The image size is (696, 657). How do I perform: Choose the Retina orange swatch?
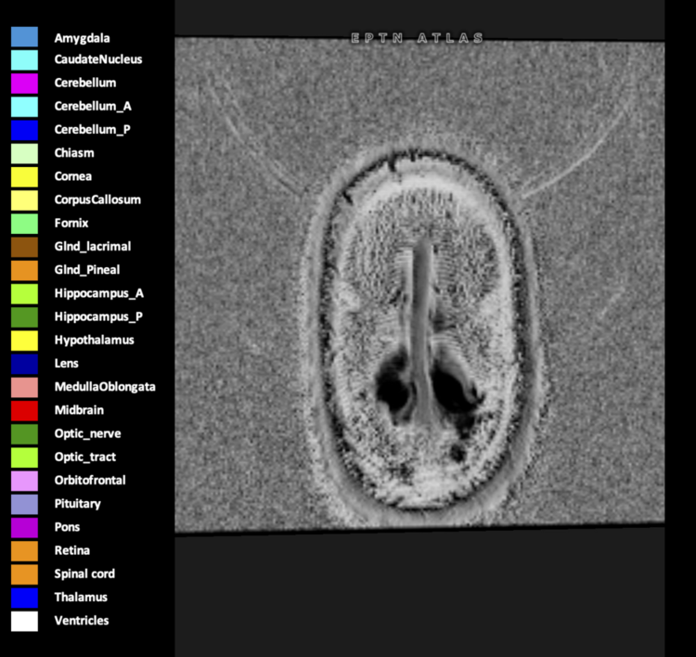point(24,551)
